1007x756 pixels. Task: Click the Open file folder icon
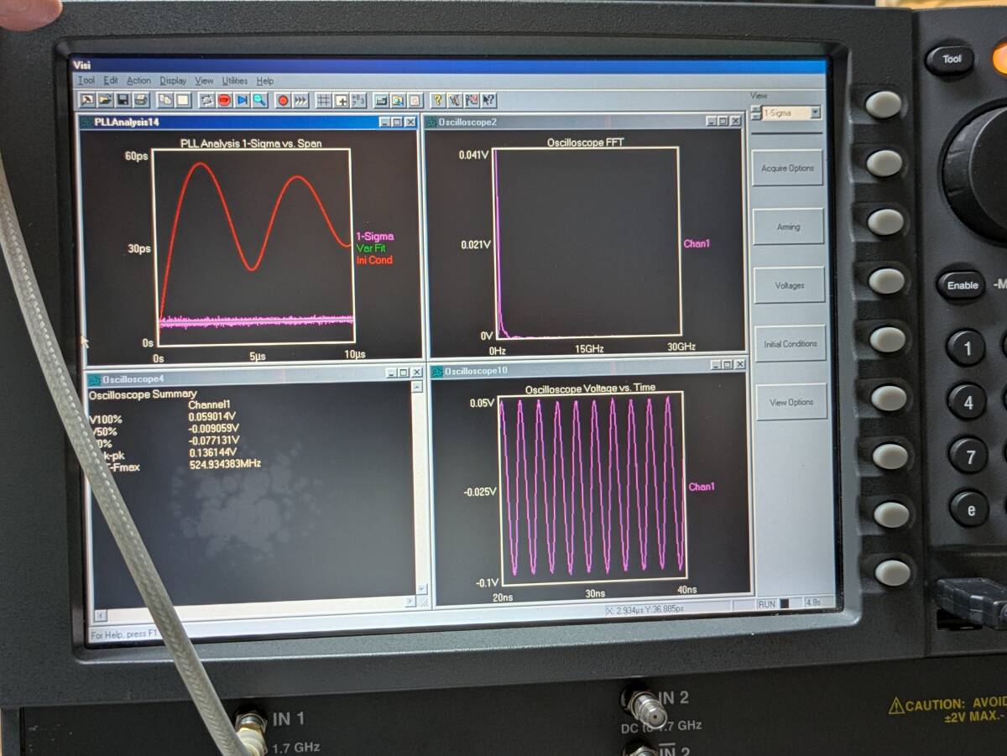[105, 101]
